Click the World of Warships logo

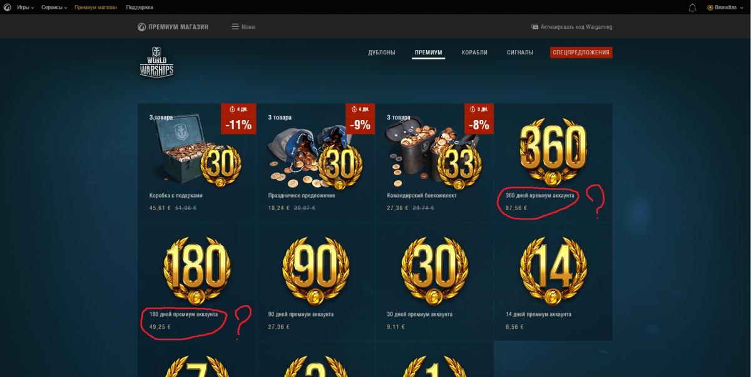pos(156,63)
